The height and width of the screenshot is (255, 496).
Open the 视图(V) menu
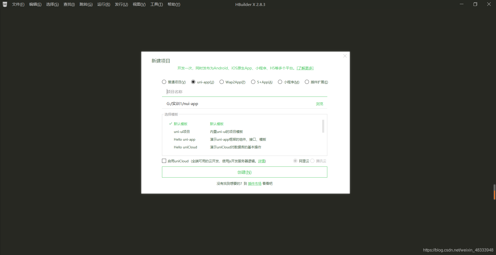(x=139, y=4)
